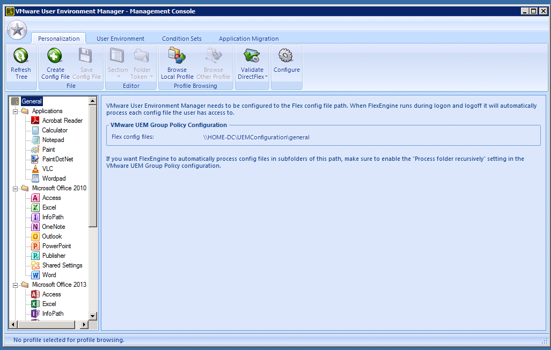Image resolution: width=551 pixels, height=350 pixels.
Task: Click the tree's horizontal scrollbar right arrow
Action: pyautogui.click(x=84, y=325)
